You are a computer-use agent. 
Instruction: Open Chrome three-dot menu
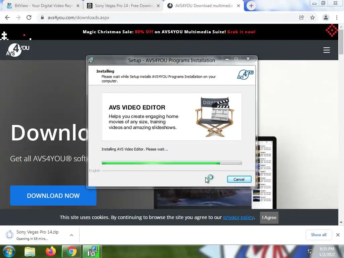[337, 17]
